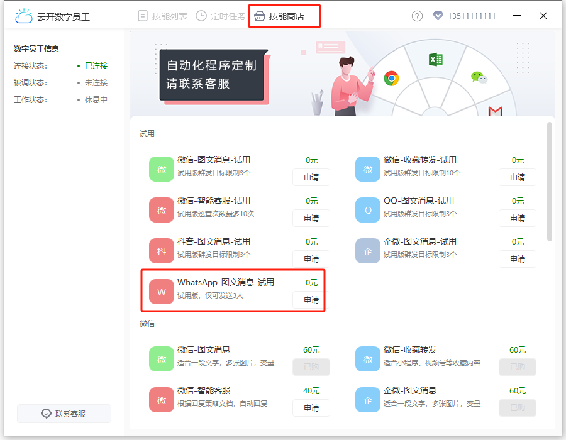Click the skill list vertical scrollbar
This screenshot has width=566, height=440.
[x=550, y=182]
